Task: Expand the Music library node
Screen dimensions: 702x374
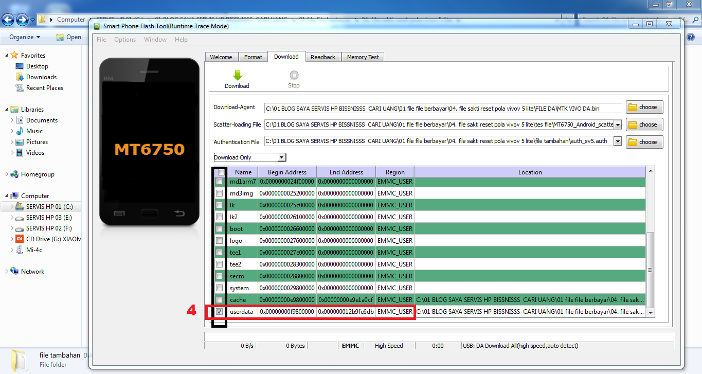Action: tap(13, 131)
